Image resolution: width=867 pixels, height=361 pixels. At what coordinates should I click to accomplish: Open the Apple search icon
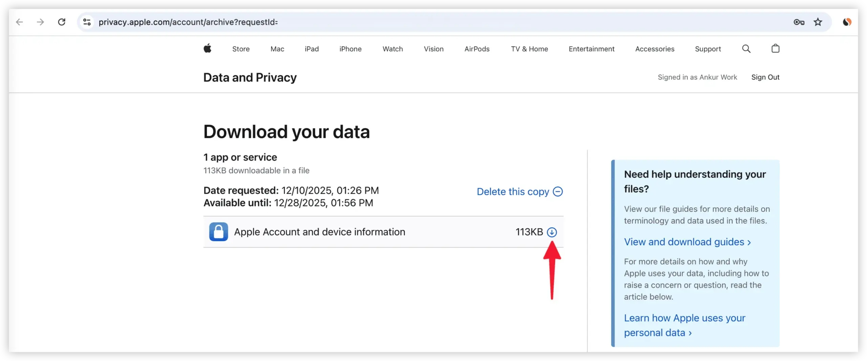pyautogui.click(x=746, y=48)
